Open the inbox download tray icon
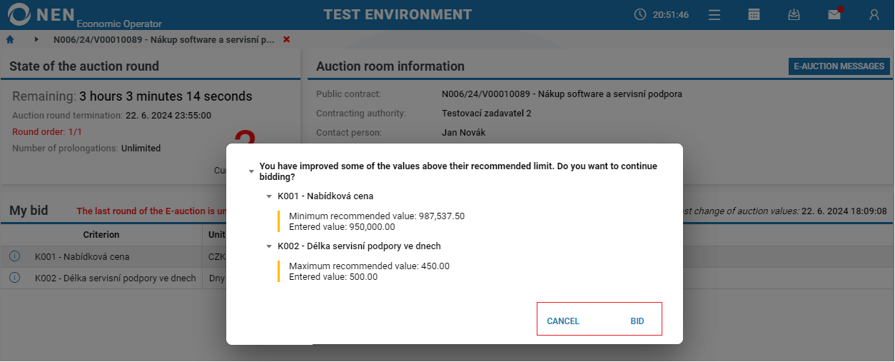 click(x=794, y=14)
